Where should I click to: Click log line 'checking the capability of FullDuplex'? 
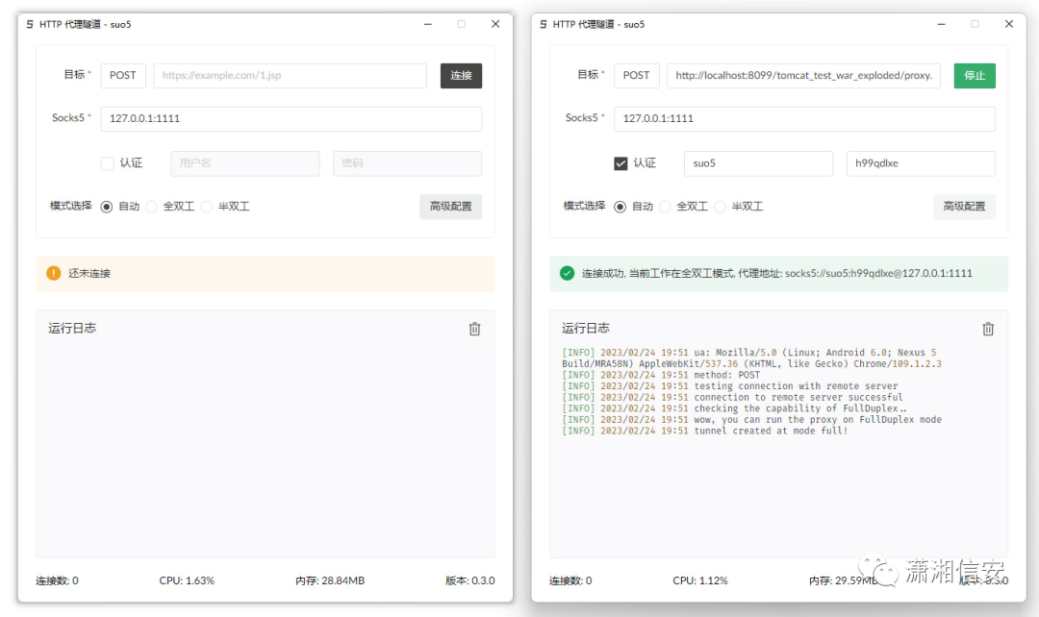734,408
